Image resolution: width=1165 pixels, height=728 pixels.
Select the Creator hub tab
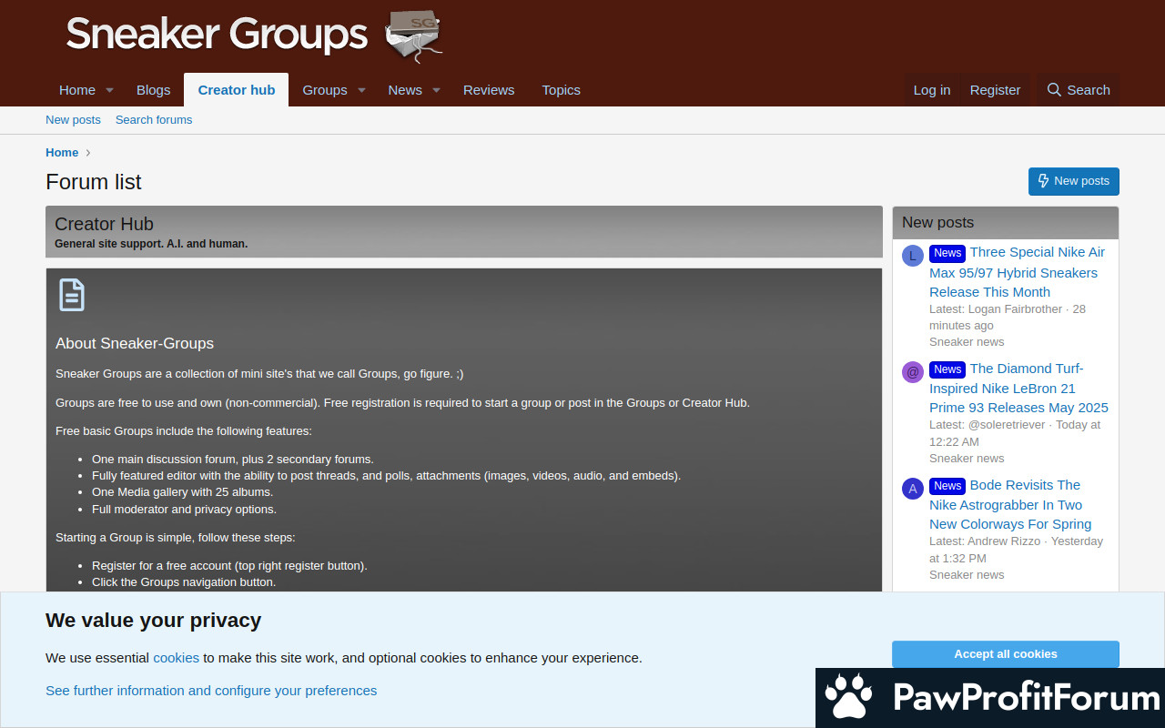pyautogui.click(x=237, y=90)
